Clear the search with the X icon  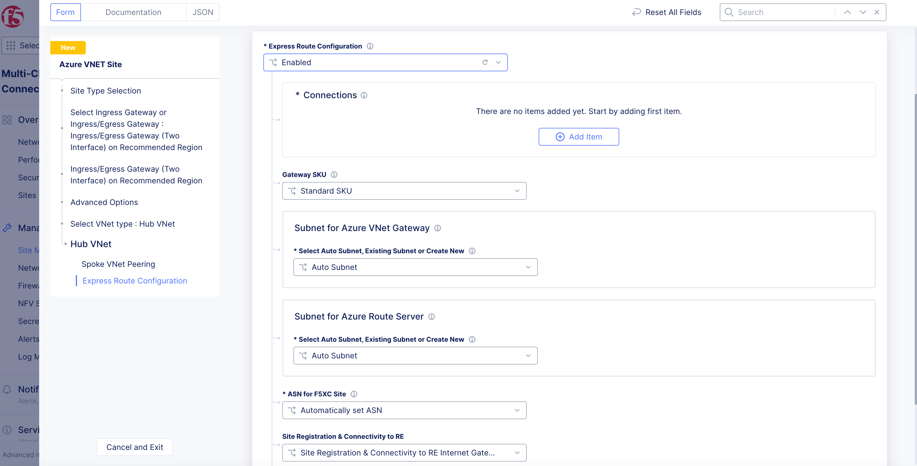[877, 12]
